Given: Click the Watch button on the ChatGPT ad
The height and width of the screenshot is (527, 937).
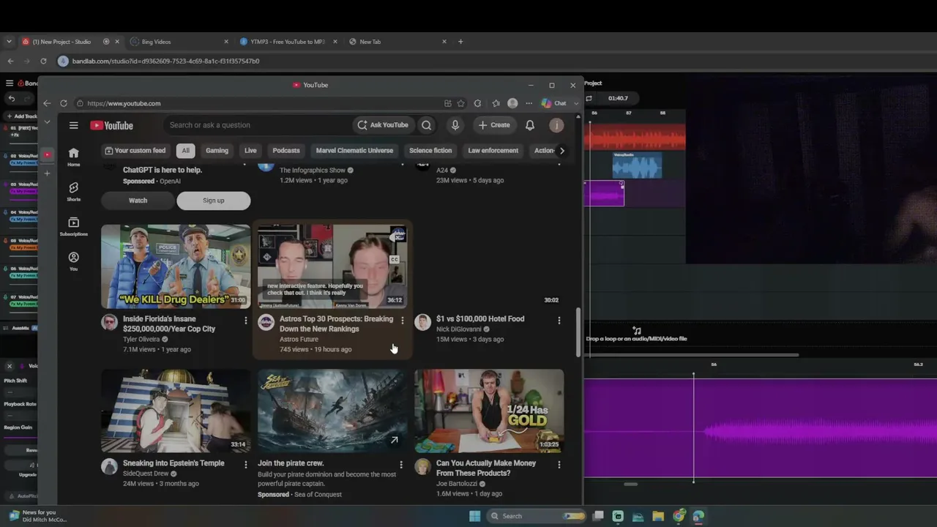Looking at the screenshot, I should tap(138, 201).
